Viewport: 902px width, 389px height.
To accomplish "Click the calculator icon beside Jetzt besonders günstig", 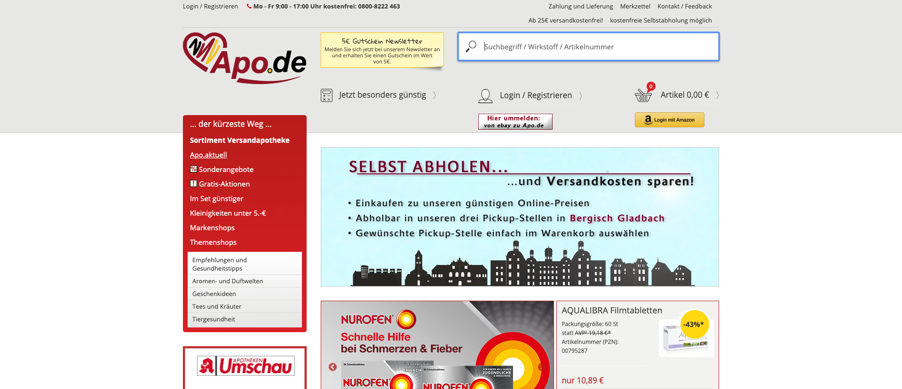I will pyautogui.click(x=326, y=95).
